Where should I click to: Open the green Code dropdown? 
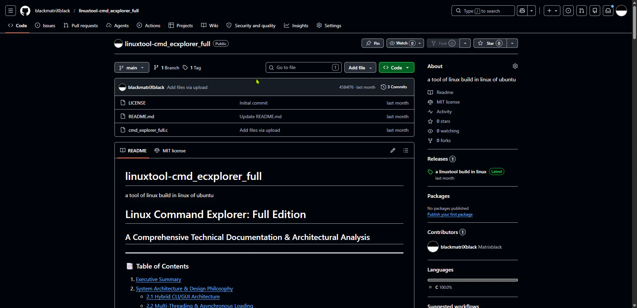point(396,67)
